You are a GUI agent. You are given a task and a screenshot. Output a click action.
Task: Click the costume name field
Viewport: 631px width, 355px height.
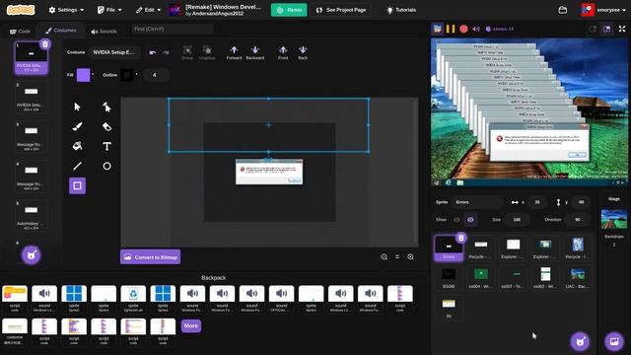pos(114,52)
